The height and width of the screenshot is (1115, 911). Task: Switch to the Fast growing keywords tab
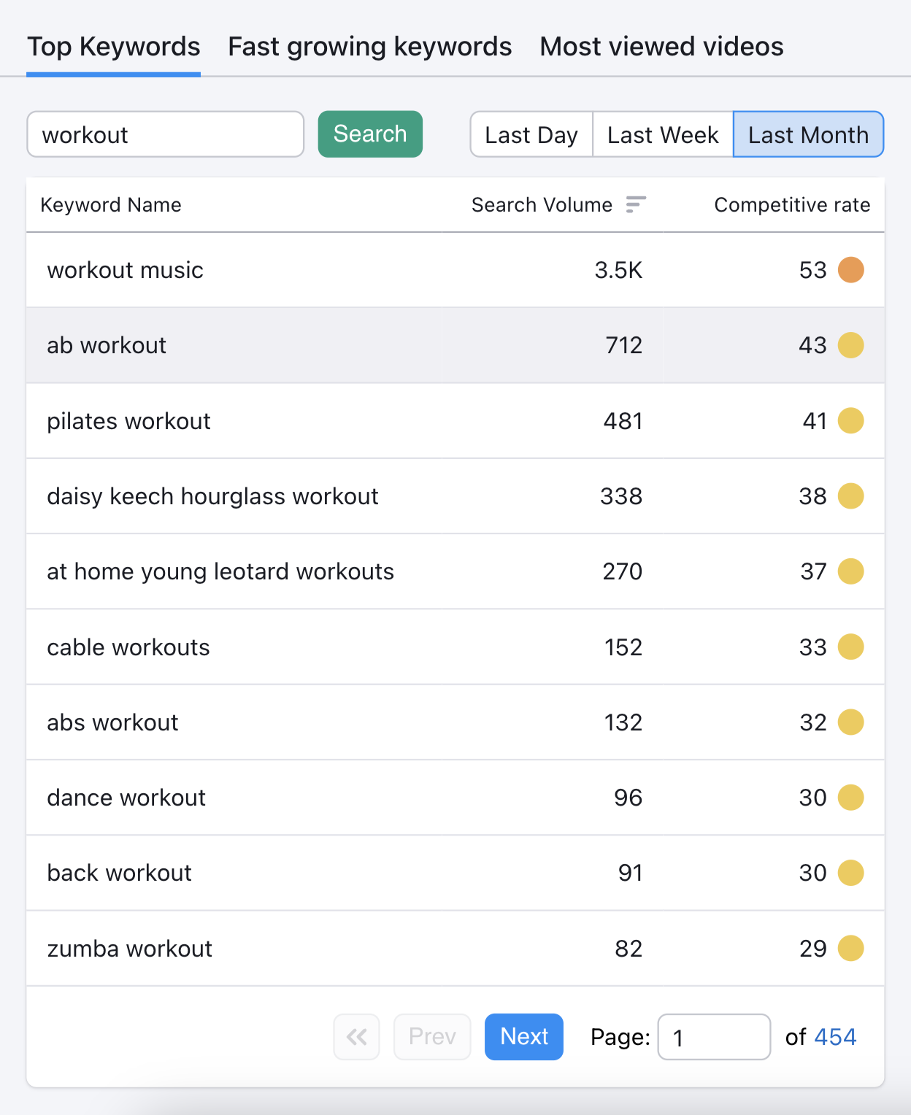369,46
